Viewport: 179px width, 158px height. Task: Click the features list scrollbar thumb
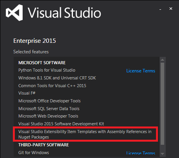click(162, 104)
